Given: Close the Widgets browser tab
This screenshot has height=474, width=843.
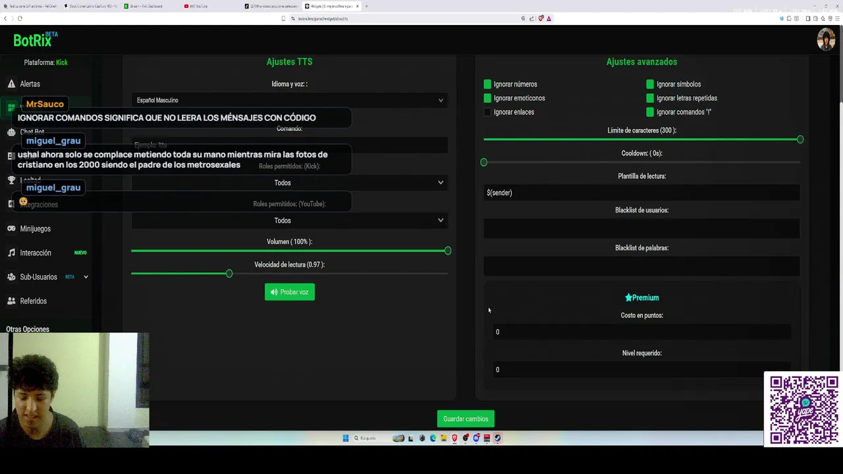Looking at the screenshot, I should [358, 6].
